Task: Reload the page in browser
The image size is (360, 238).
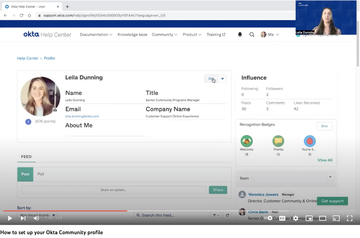Action: click(x=21, y=15)
